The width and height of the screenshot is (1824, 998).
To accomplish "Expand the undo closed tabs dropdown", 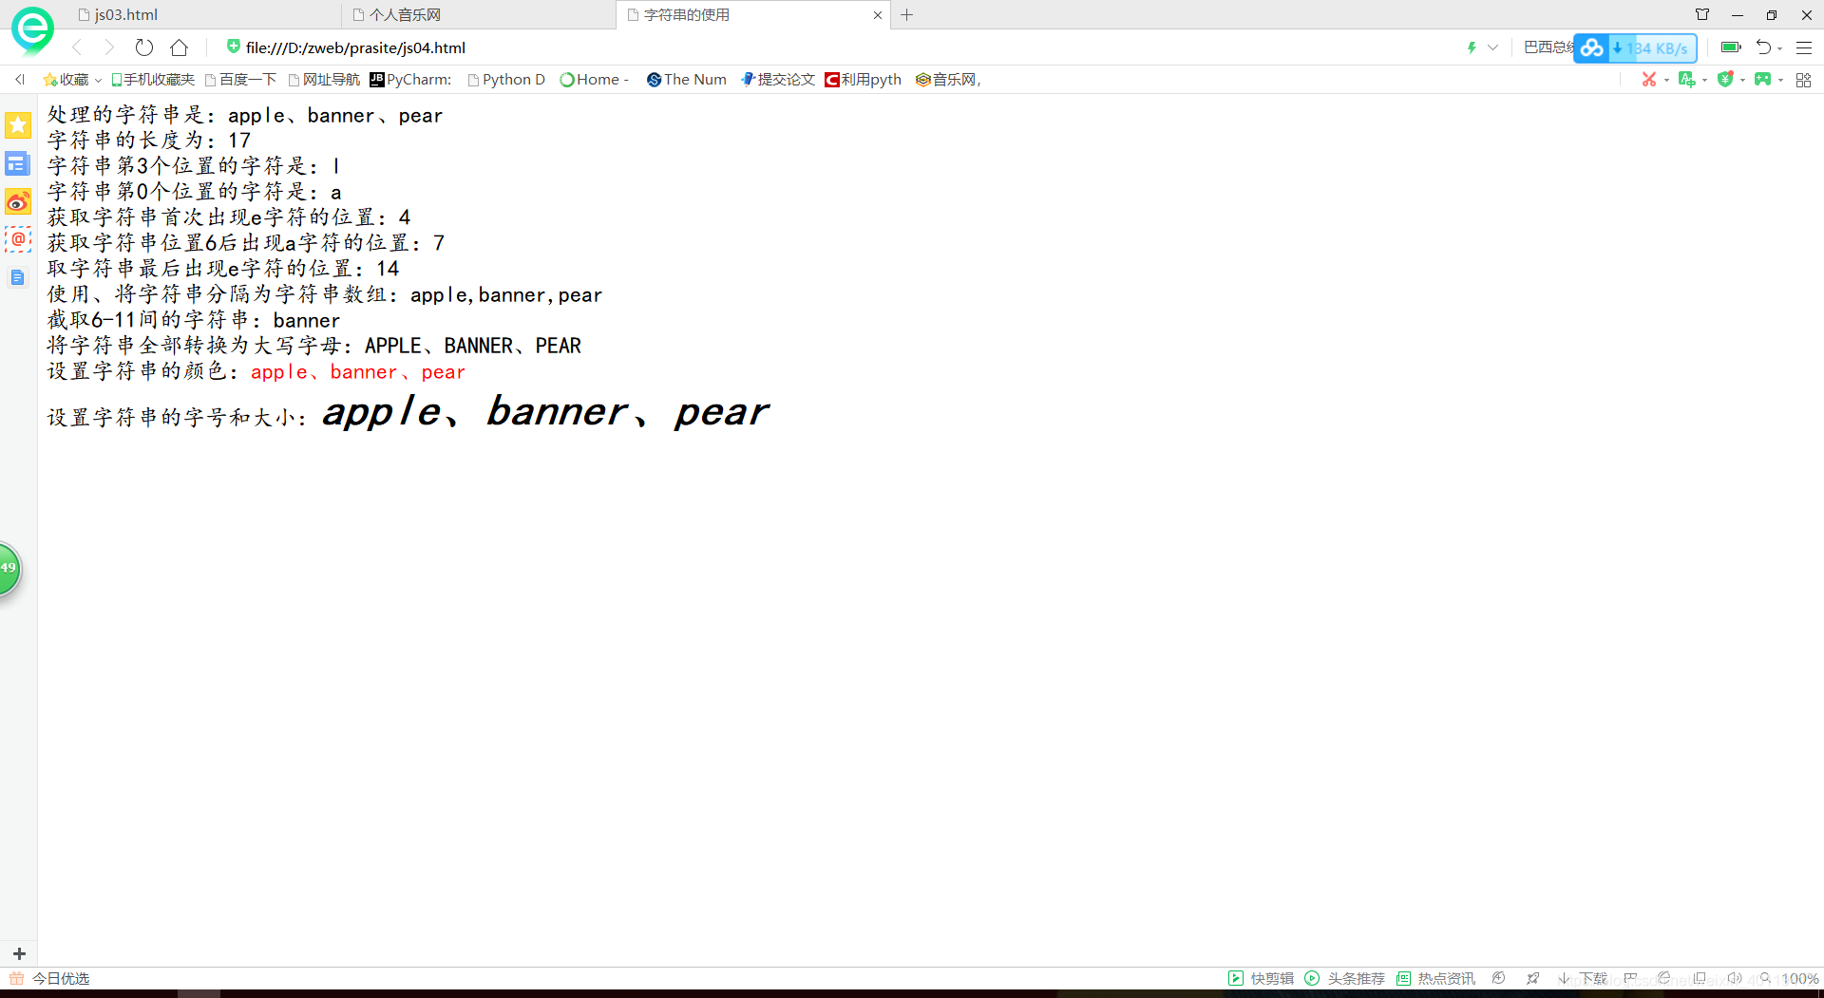I will pyautogui.click(x=1780, y=48).
